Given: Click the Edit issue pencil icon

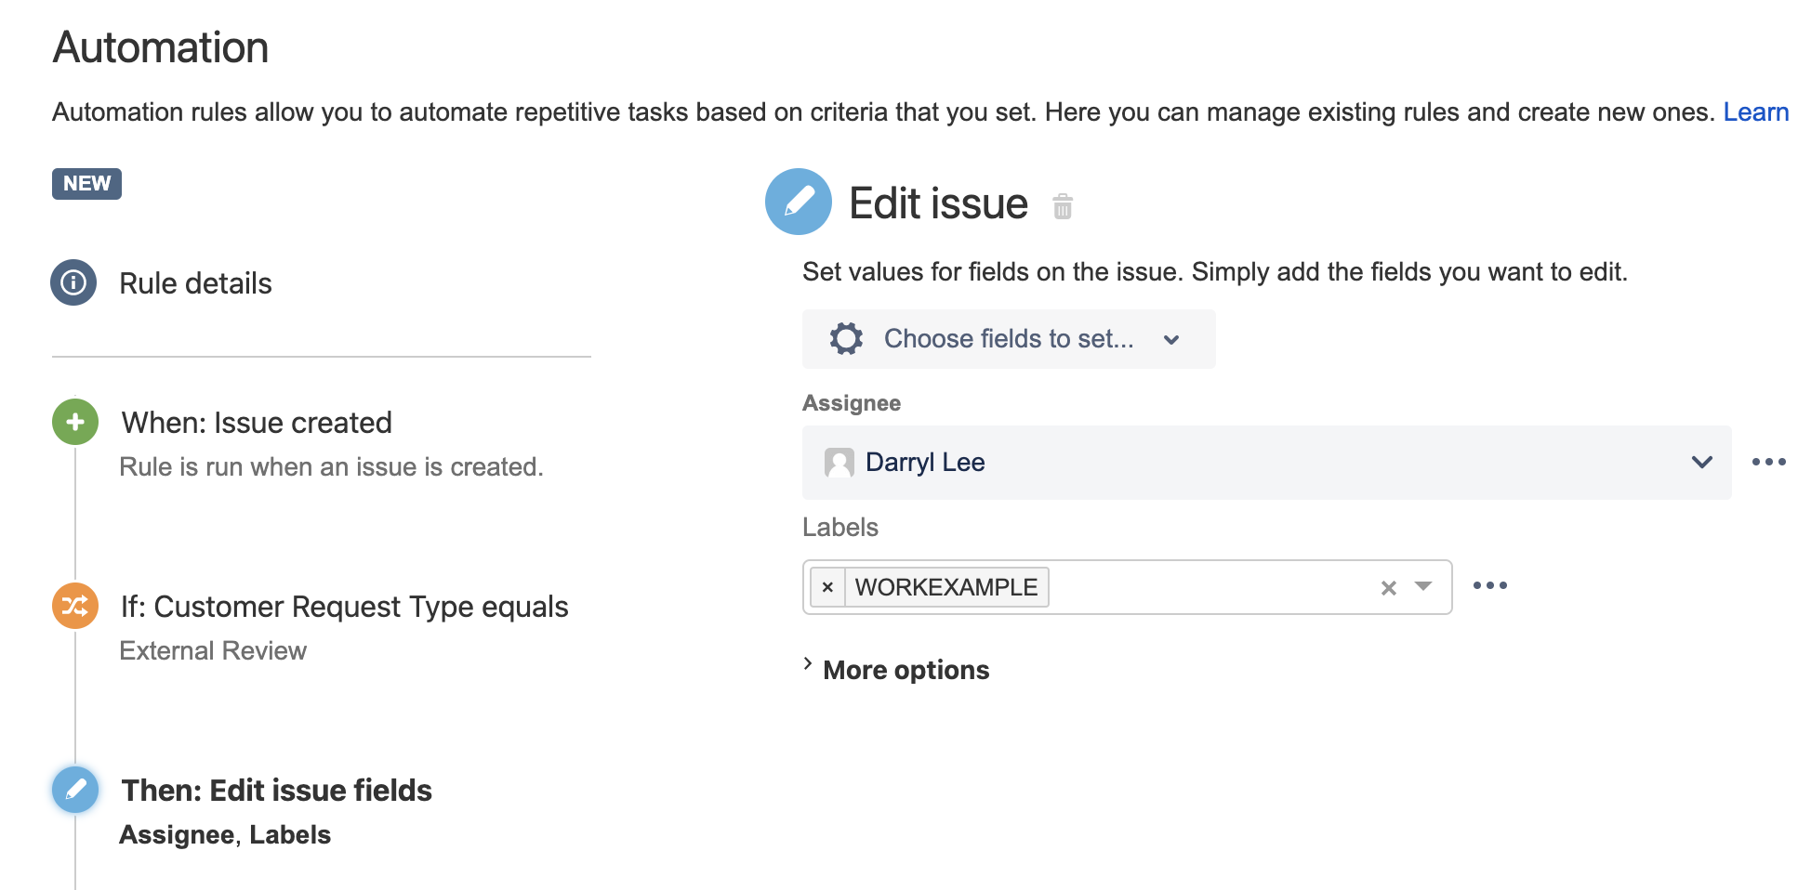Looking at the screenshot, I should 798,202.
